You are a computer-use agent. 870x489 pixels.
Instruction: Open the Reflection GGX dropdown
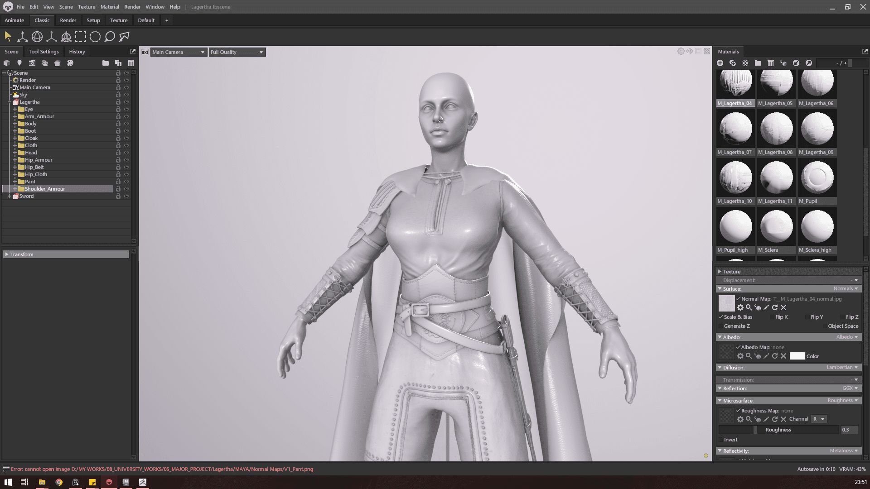pyautogui.click(x=850, y=388)
